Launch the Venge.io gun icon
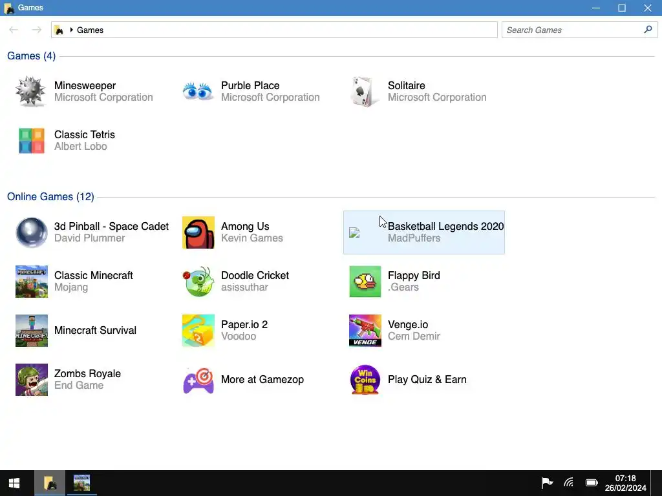 pyautogui.click(x=365, y=331)
